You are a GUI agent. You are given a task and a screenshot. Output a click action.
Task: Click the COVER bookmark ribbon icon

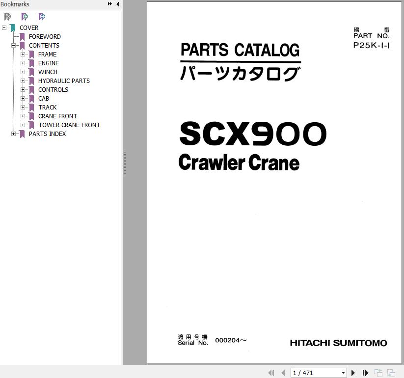pyautogui.click(x=13, y=28)
